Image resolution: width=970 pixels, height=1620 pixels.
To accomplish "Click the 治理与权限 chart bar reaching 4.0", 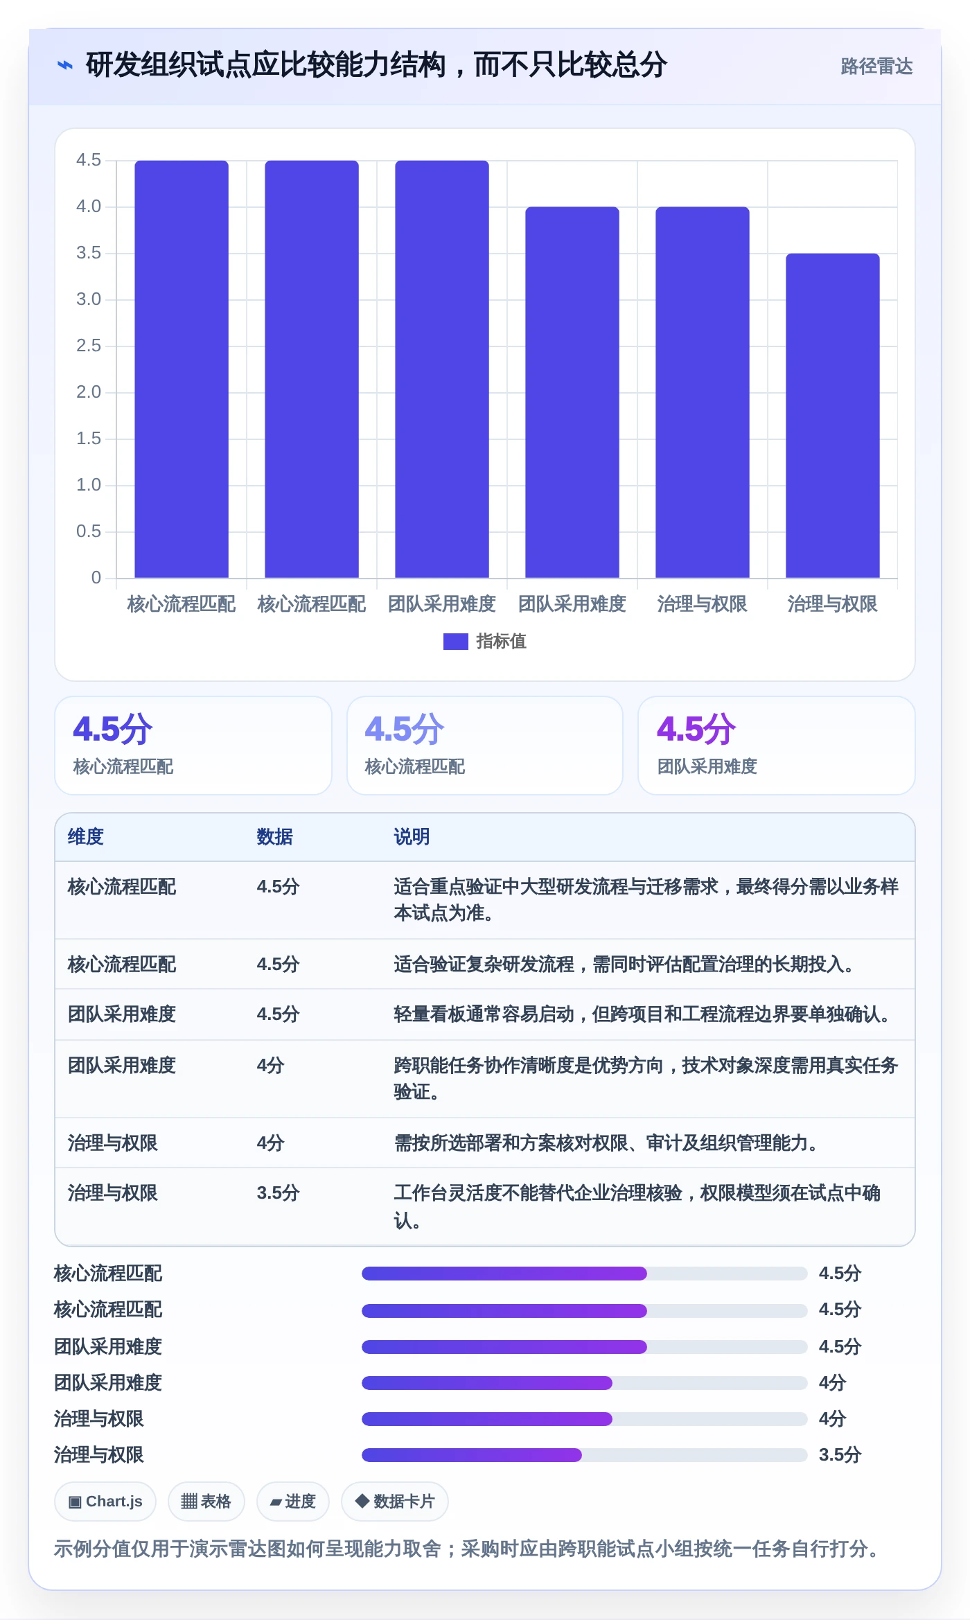I will point(702,392).
